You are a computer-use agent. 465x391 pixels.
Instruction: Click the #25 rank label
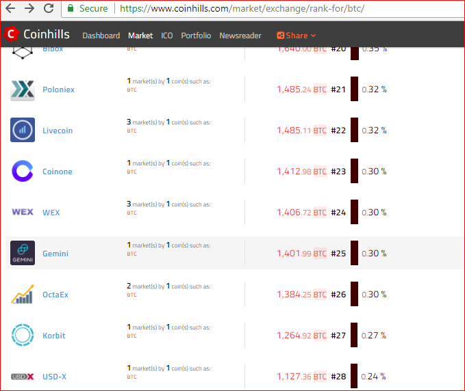(x=338, y=253)
